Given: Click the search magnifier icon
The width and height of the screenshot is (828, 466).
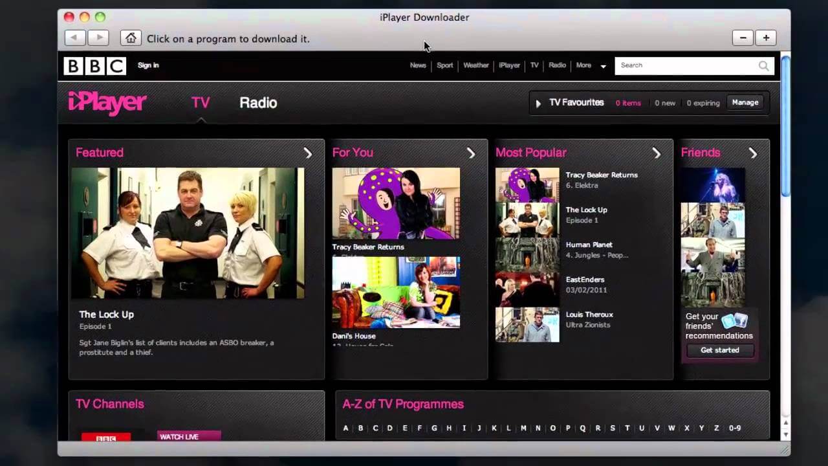Looking at the screenshot, I should (764, 65).
